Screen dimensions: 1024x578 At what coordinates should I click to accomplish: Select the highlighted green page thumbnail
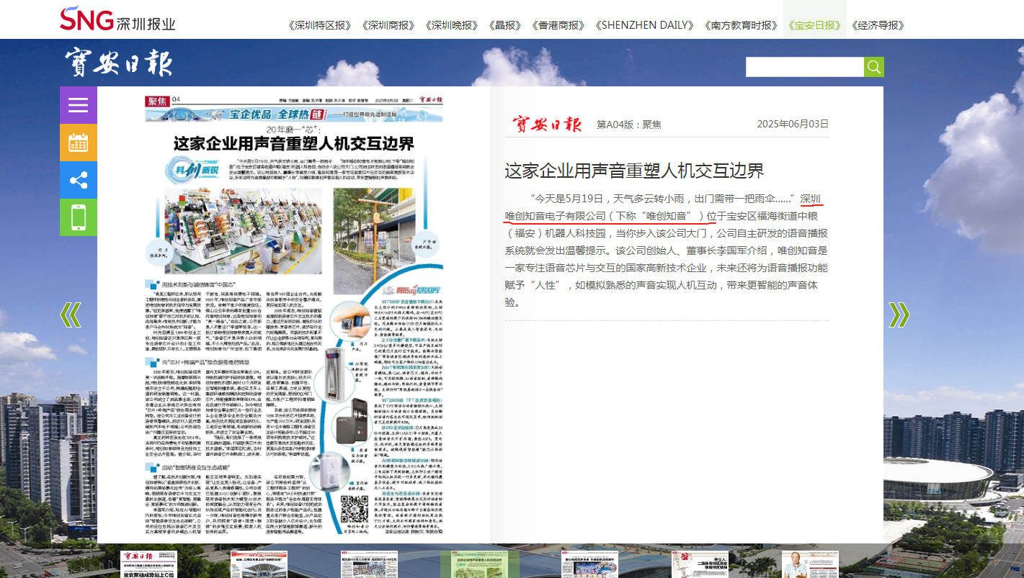coord(479,564)
